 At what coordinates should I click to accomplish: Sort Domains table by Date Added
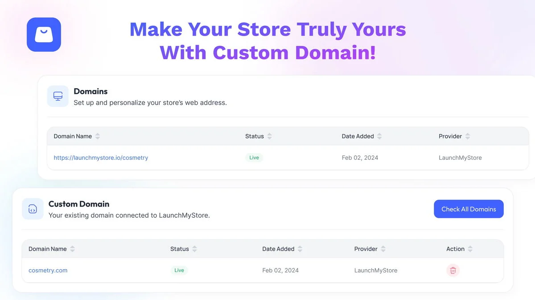[379, 136]
